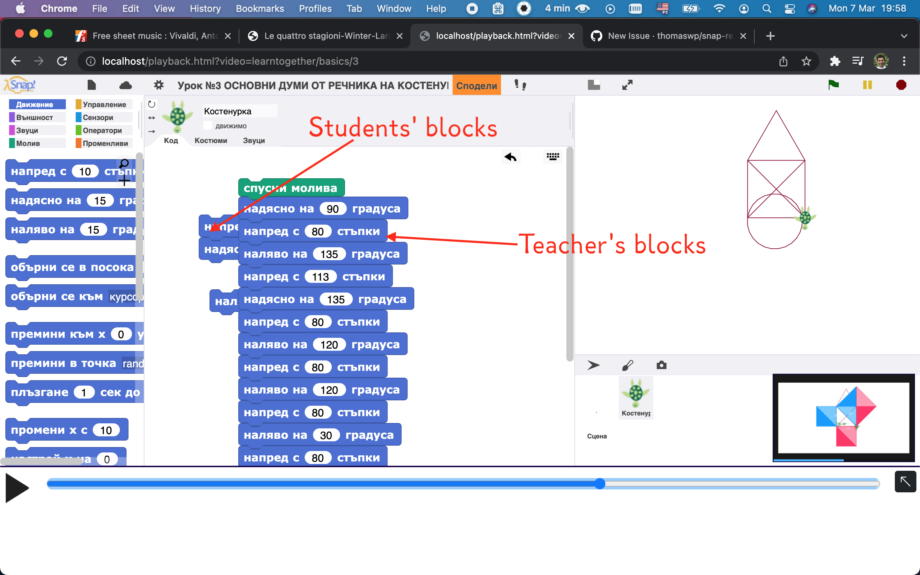Open the settings gear menu

(158, 85)
